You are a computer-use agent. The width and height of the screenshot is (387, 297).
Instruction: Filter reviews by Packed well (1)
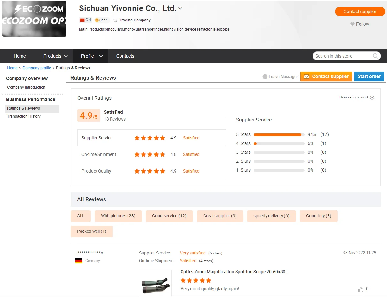pos(92,231)
